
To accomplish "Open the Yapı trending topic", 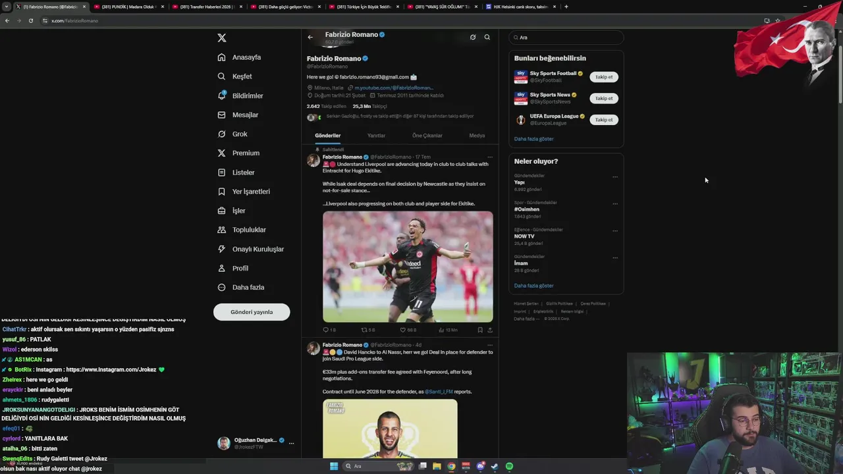I will (x=520, y=182).
